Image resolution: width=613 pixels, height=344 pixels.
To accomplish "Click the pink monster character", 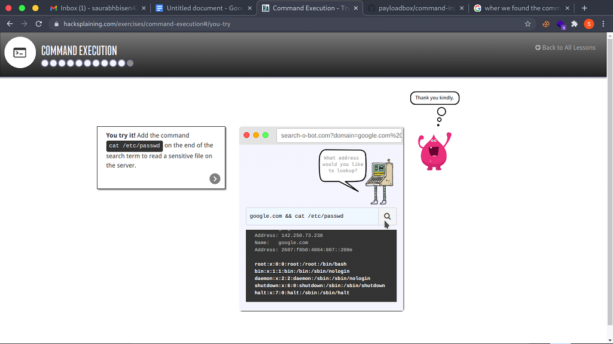I will coord(434,152).
